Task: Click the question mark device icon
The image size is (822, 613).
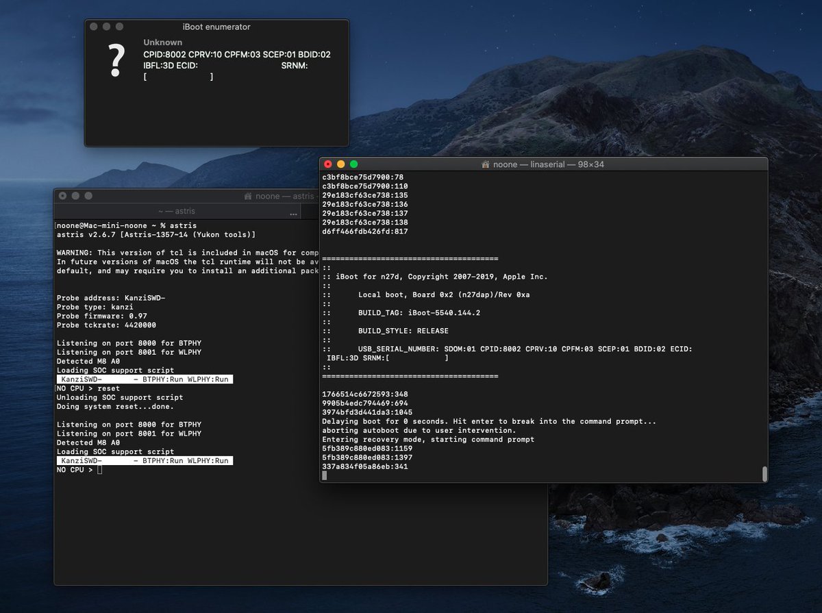Action: pyautogui.click(x=116, y=60)
